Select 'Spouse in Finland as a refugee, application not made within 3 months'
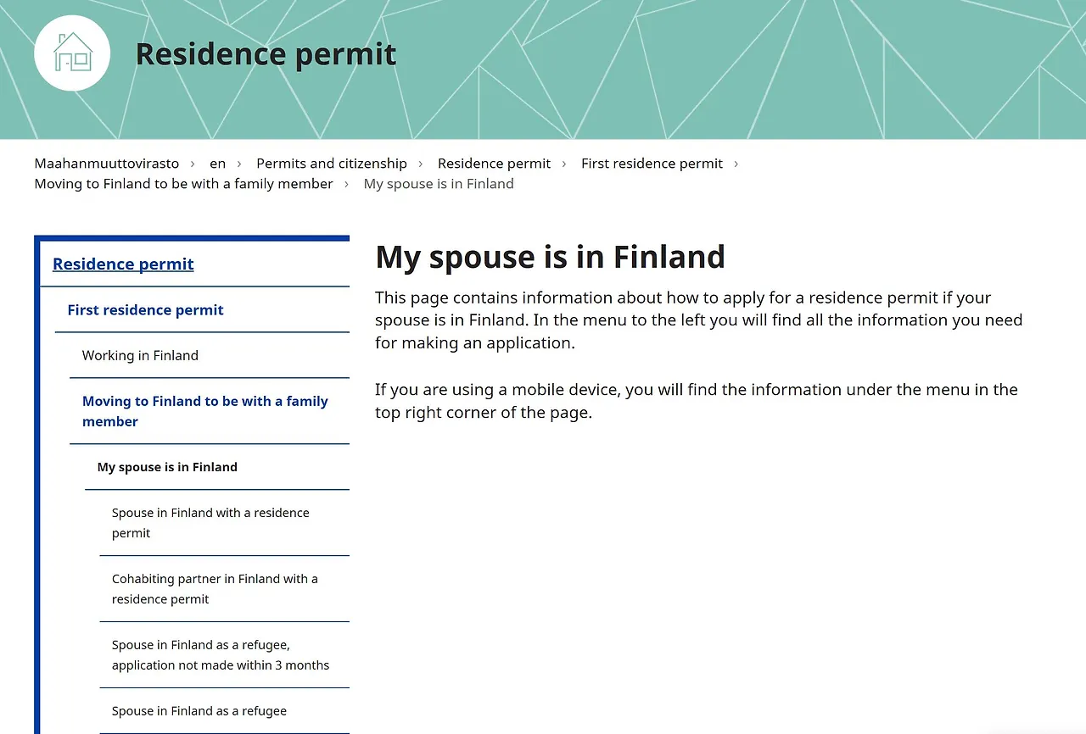The image size is (1086, 734). 220,654
